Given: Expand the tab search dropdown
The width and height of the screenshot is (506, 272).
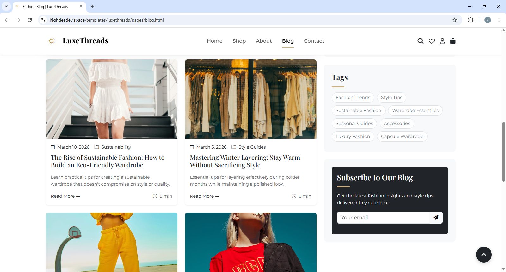Looking at the screenshot, I should 6,6.
